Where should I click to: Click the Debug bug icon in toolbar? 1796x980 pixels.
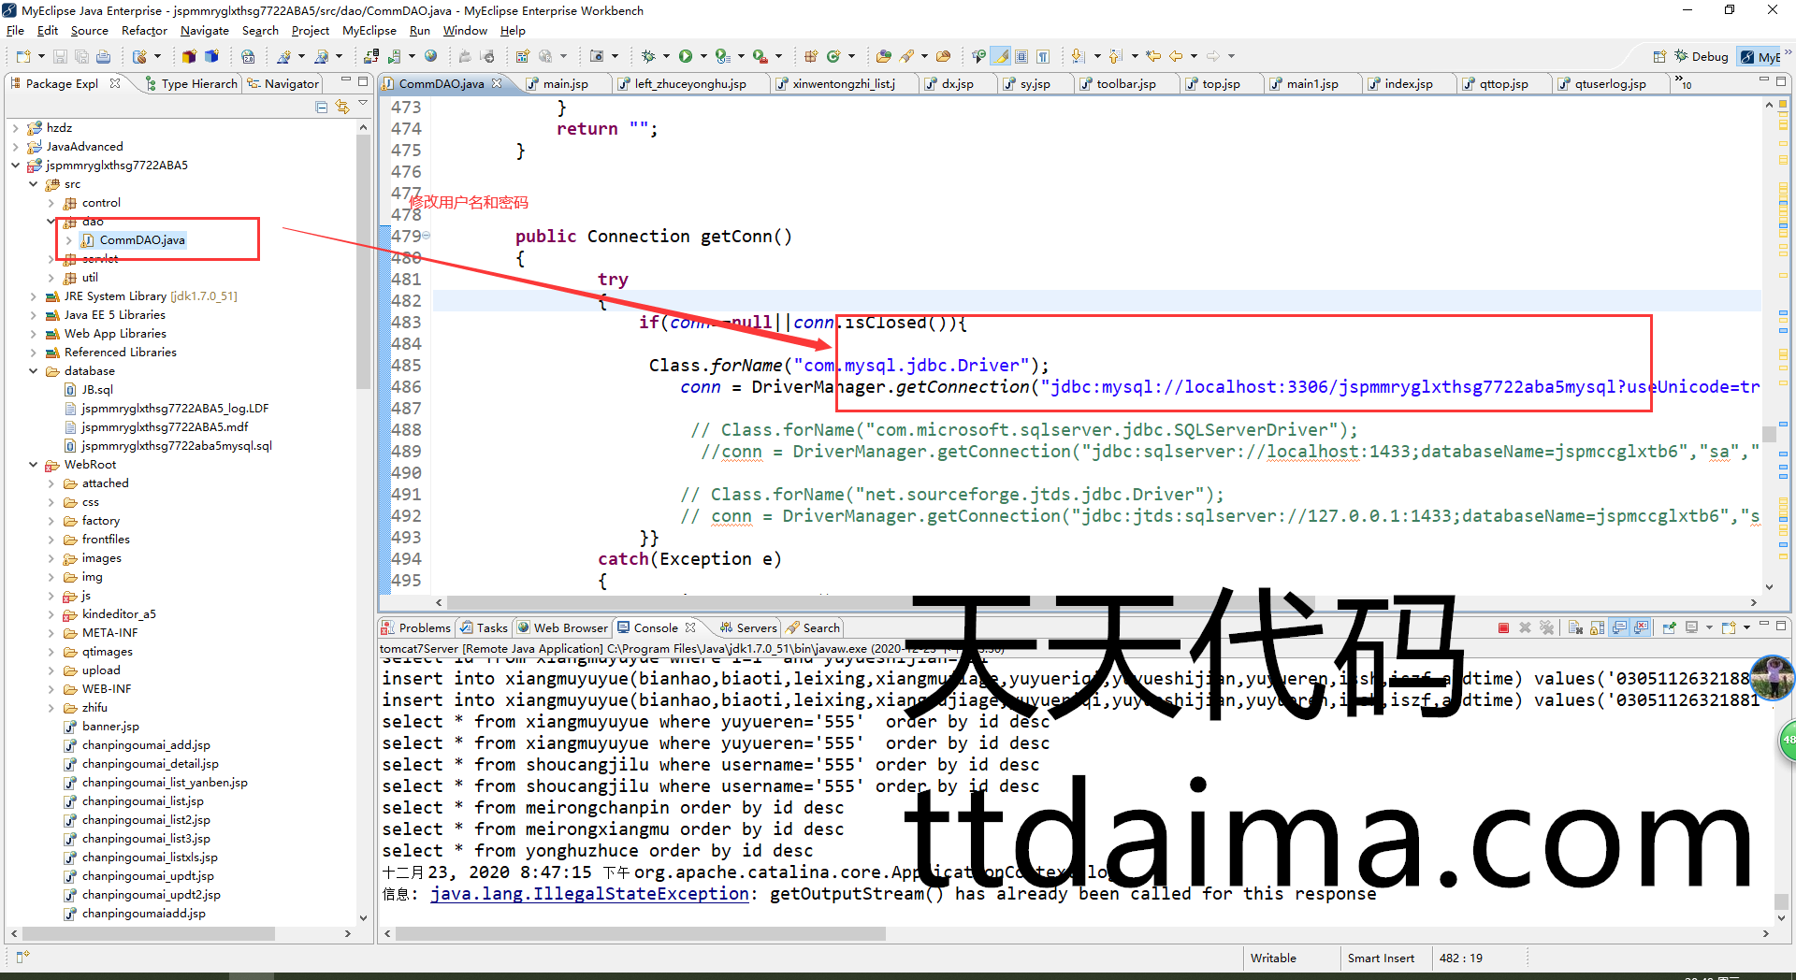648,56
